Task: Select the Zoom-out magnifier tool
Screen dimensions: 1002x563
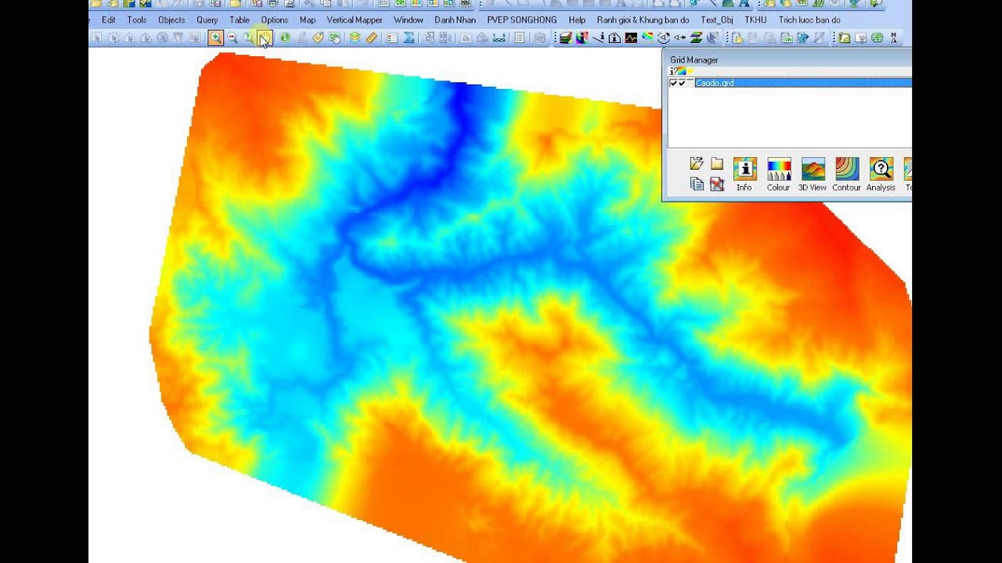Action: [x=232, y=38]
